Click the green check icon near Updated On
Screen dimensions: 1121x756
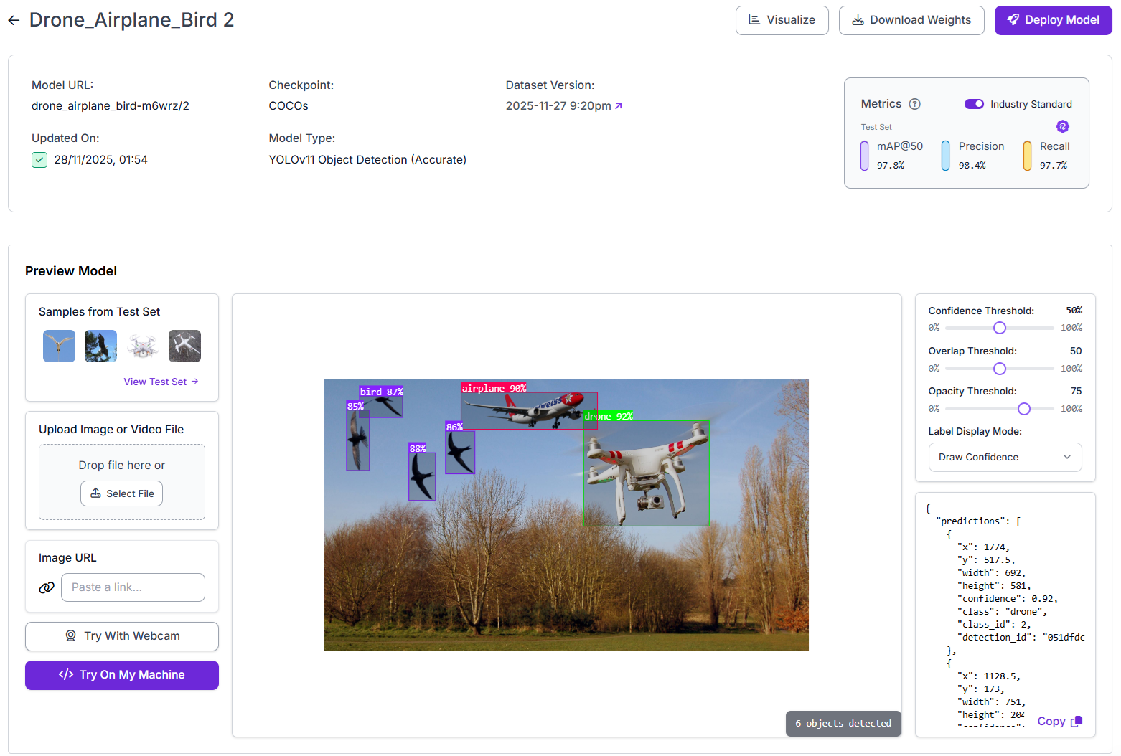(x=39, y=160)
